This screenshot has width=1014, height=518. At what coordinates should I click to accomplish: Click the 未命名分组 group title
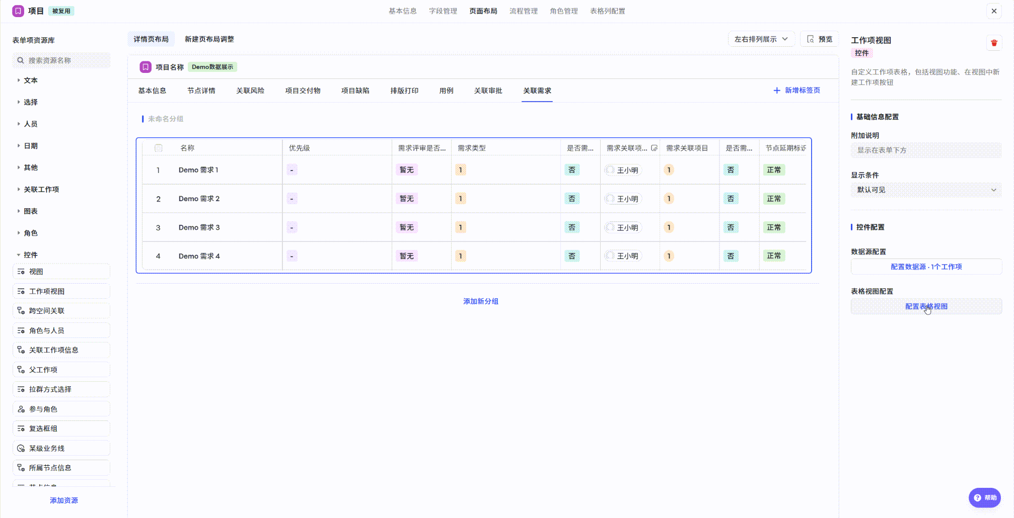tap(166, 119)
